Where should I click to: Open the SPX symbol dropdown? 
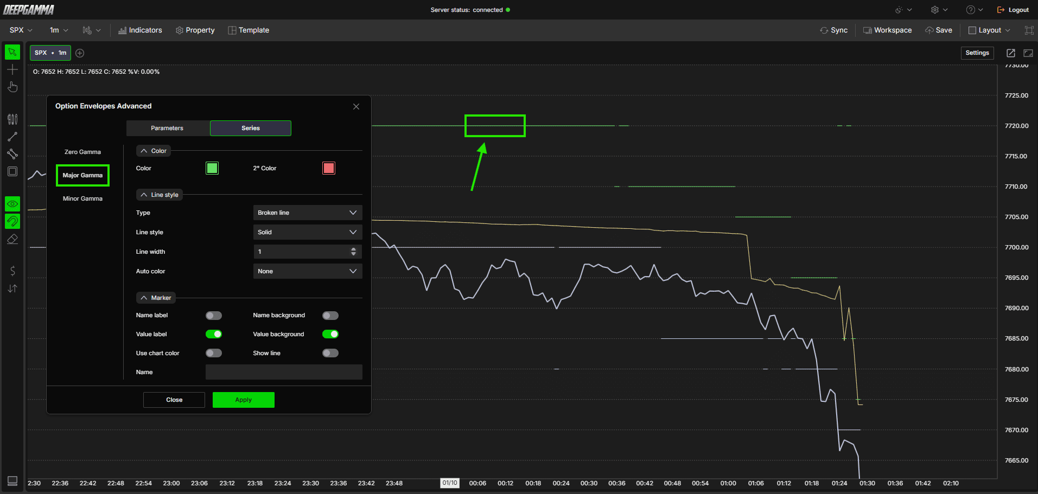(x=21, y=30)
